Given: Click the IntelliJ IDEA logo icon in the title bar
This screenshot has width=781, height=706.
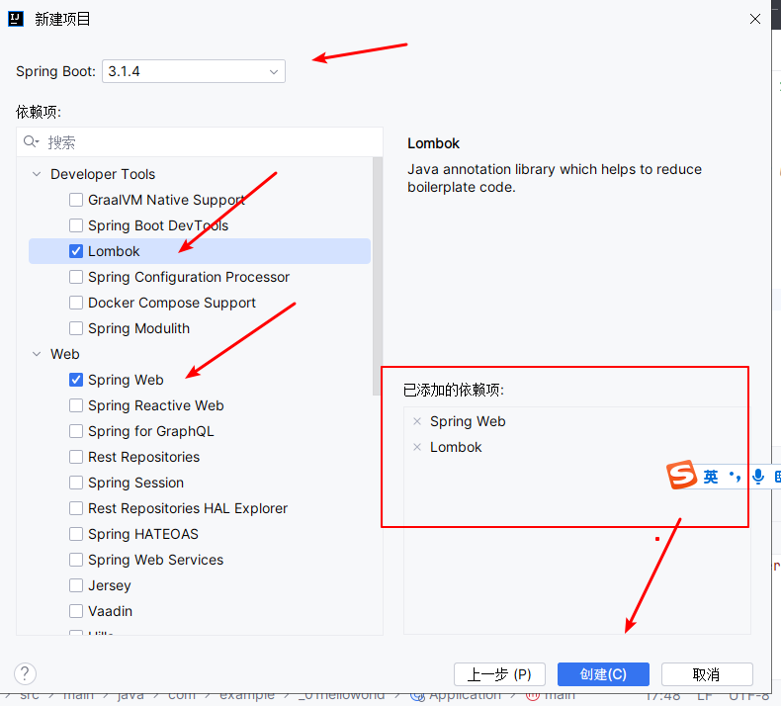Looking at the screenshot, I should coord(16,19).
